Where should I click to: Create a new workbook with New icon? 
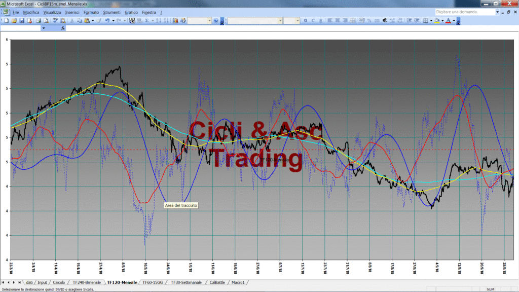click(6, 20)
